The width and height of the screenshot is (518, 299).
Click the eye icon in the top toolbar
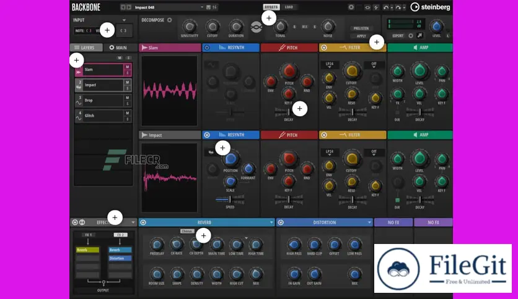[x=367, y=7]
